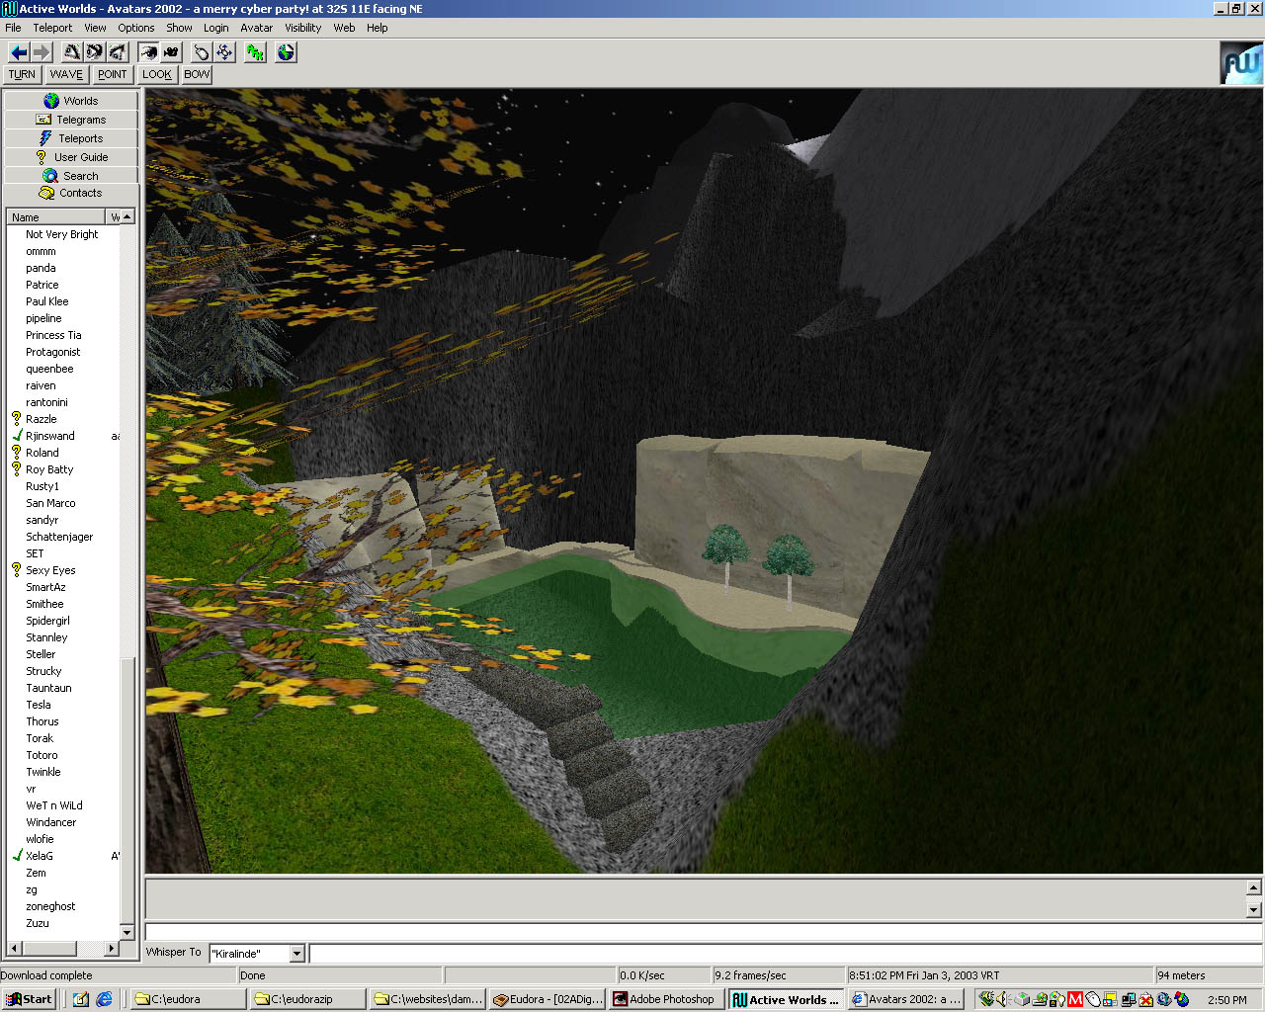Expand the Whisper To recipient dropdown
The image size is (1265, 1012).
(296, 954)
